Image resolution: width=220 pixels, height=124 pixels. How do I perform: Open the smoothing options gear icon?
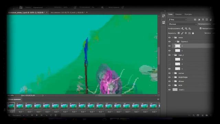click(x=102, y=7)
